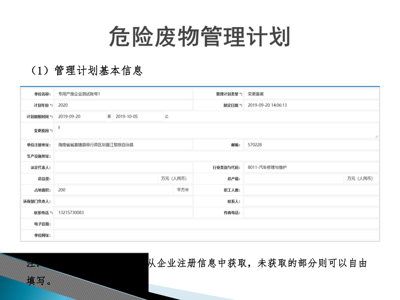Click the 至 separator between dates
The width and height of the screenshot is (400, 300).
109,116
